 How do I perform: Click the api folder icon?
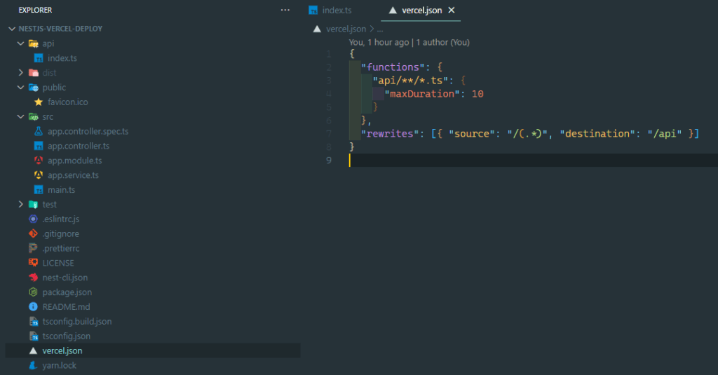tap(34, 43)
